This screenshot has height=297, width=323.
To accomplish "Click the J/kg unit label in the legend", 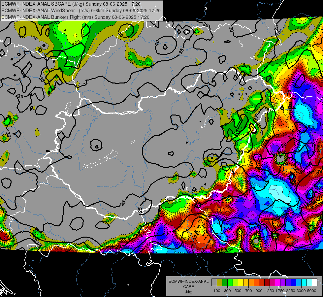I will 188,292.
